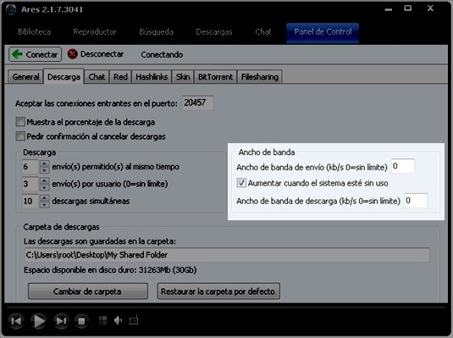Click envíos permitidos number field showing 6
The image size is (453, 338).
[30, 167]
